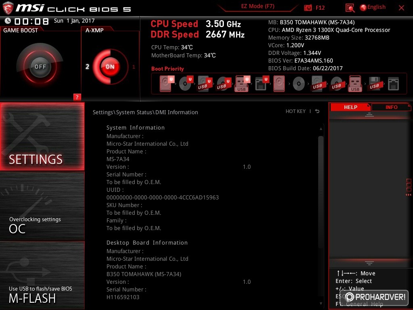The width and height of the screenshot is (413, 310).
Task: Open the BIOS search magnifier icon
Action: coord(350,8)
